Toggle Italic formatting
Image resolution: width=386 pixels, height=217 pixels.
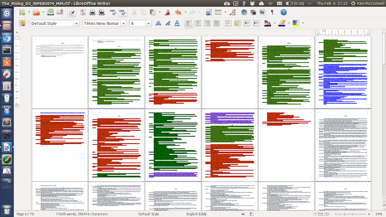[x=168, y=23]
